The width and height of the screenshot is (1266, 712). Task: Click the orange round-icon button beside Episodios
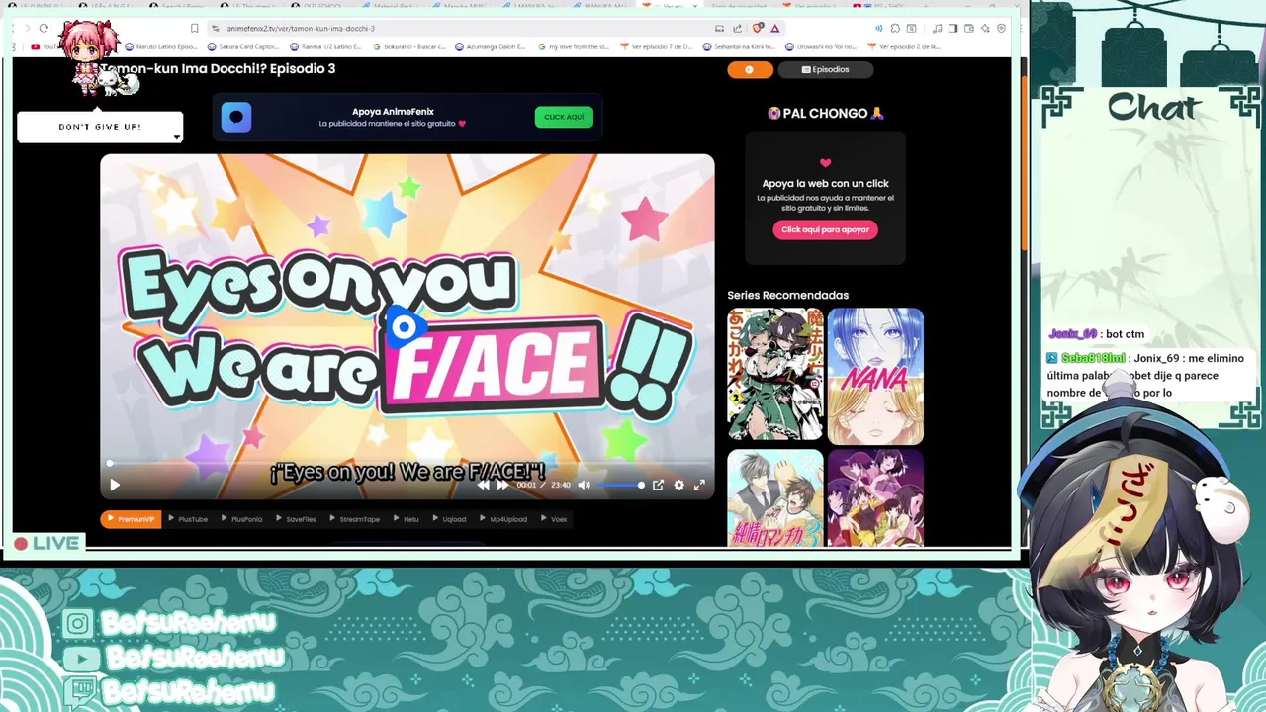pos(750,69)
